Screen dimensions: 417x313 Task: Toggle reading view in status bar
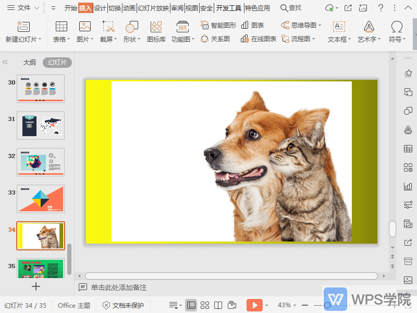pyautogui.click(x=218, y=305)
